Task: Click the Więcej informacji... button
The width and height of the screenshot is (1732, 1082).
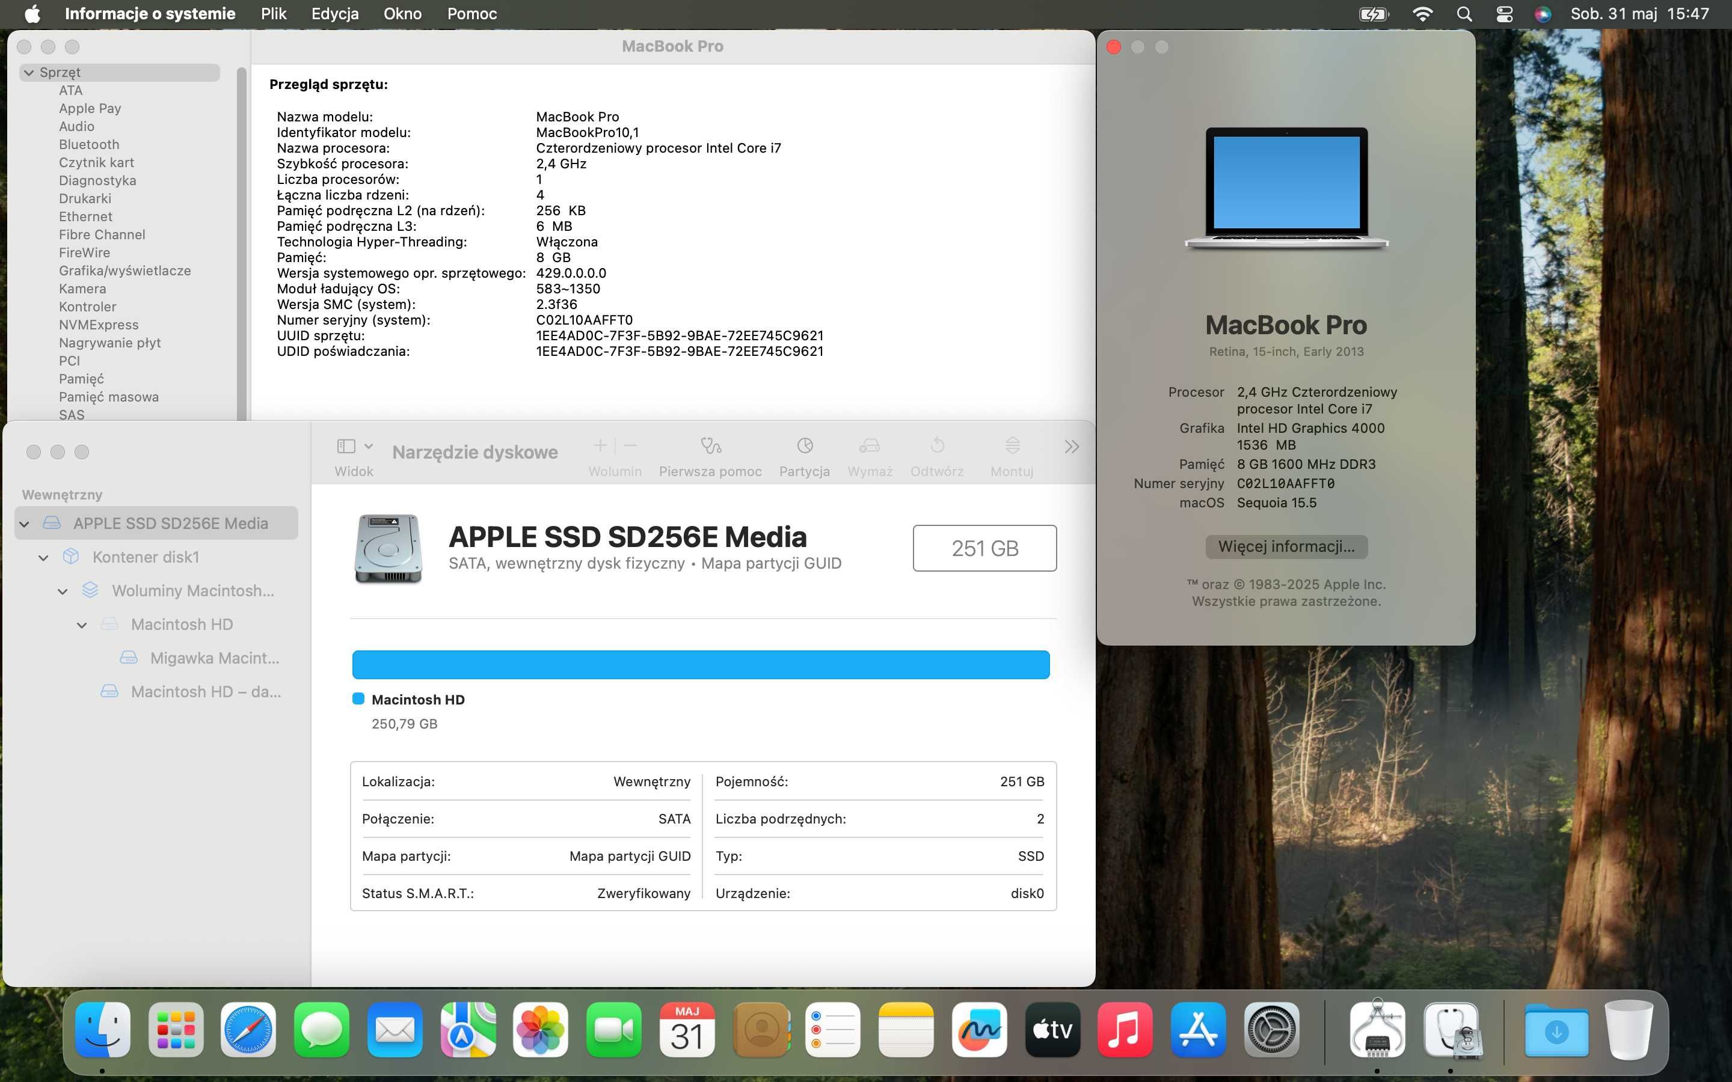Action: click(1286, 546)
